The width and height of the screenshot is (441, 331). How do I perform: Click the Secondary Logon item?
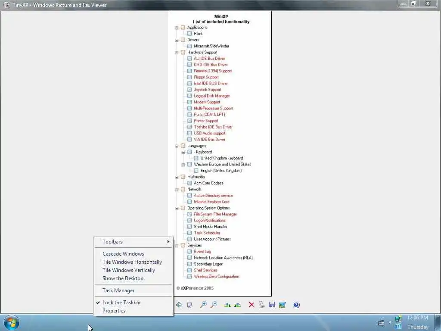[x=208, y=264]
